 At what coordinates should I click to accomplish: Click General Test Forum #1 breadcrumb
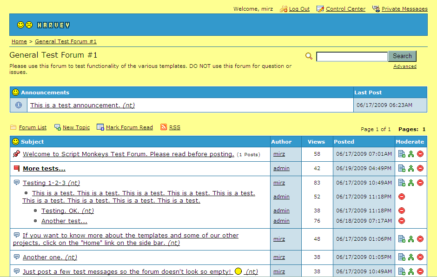click(x=66, y=41)
